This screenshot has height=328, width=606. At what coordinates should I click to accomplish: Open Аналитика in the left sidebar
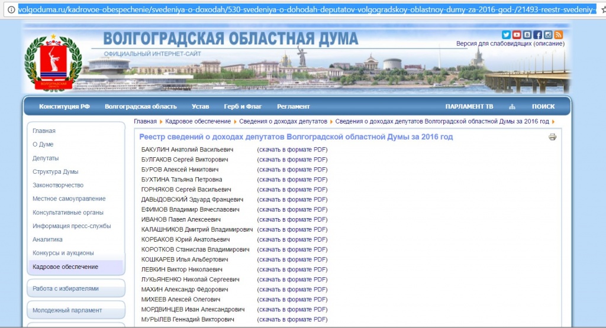click(47, 239)
